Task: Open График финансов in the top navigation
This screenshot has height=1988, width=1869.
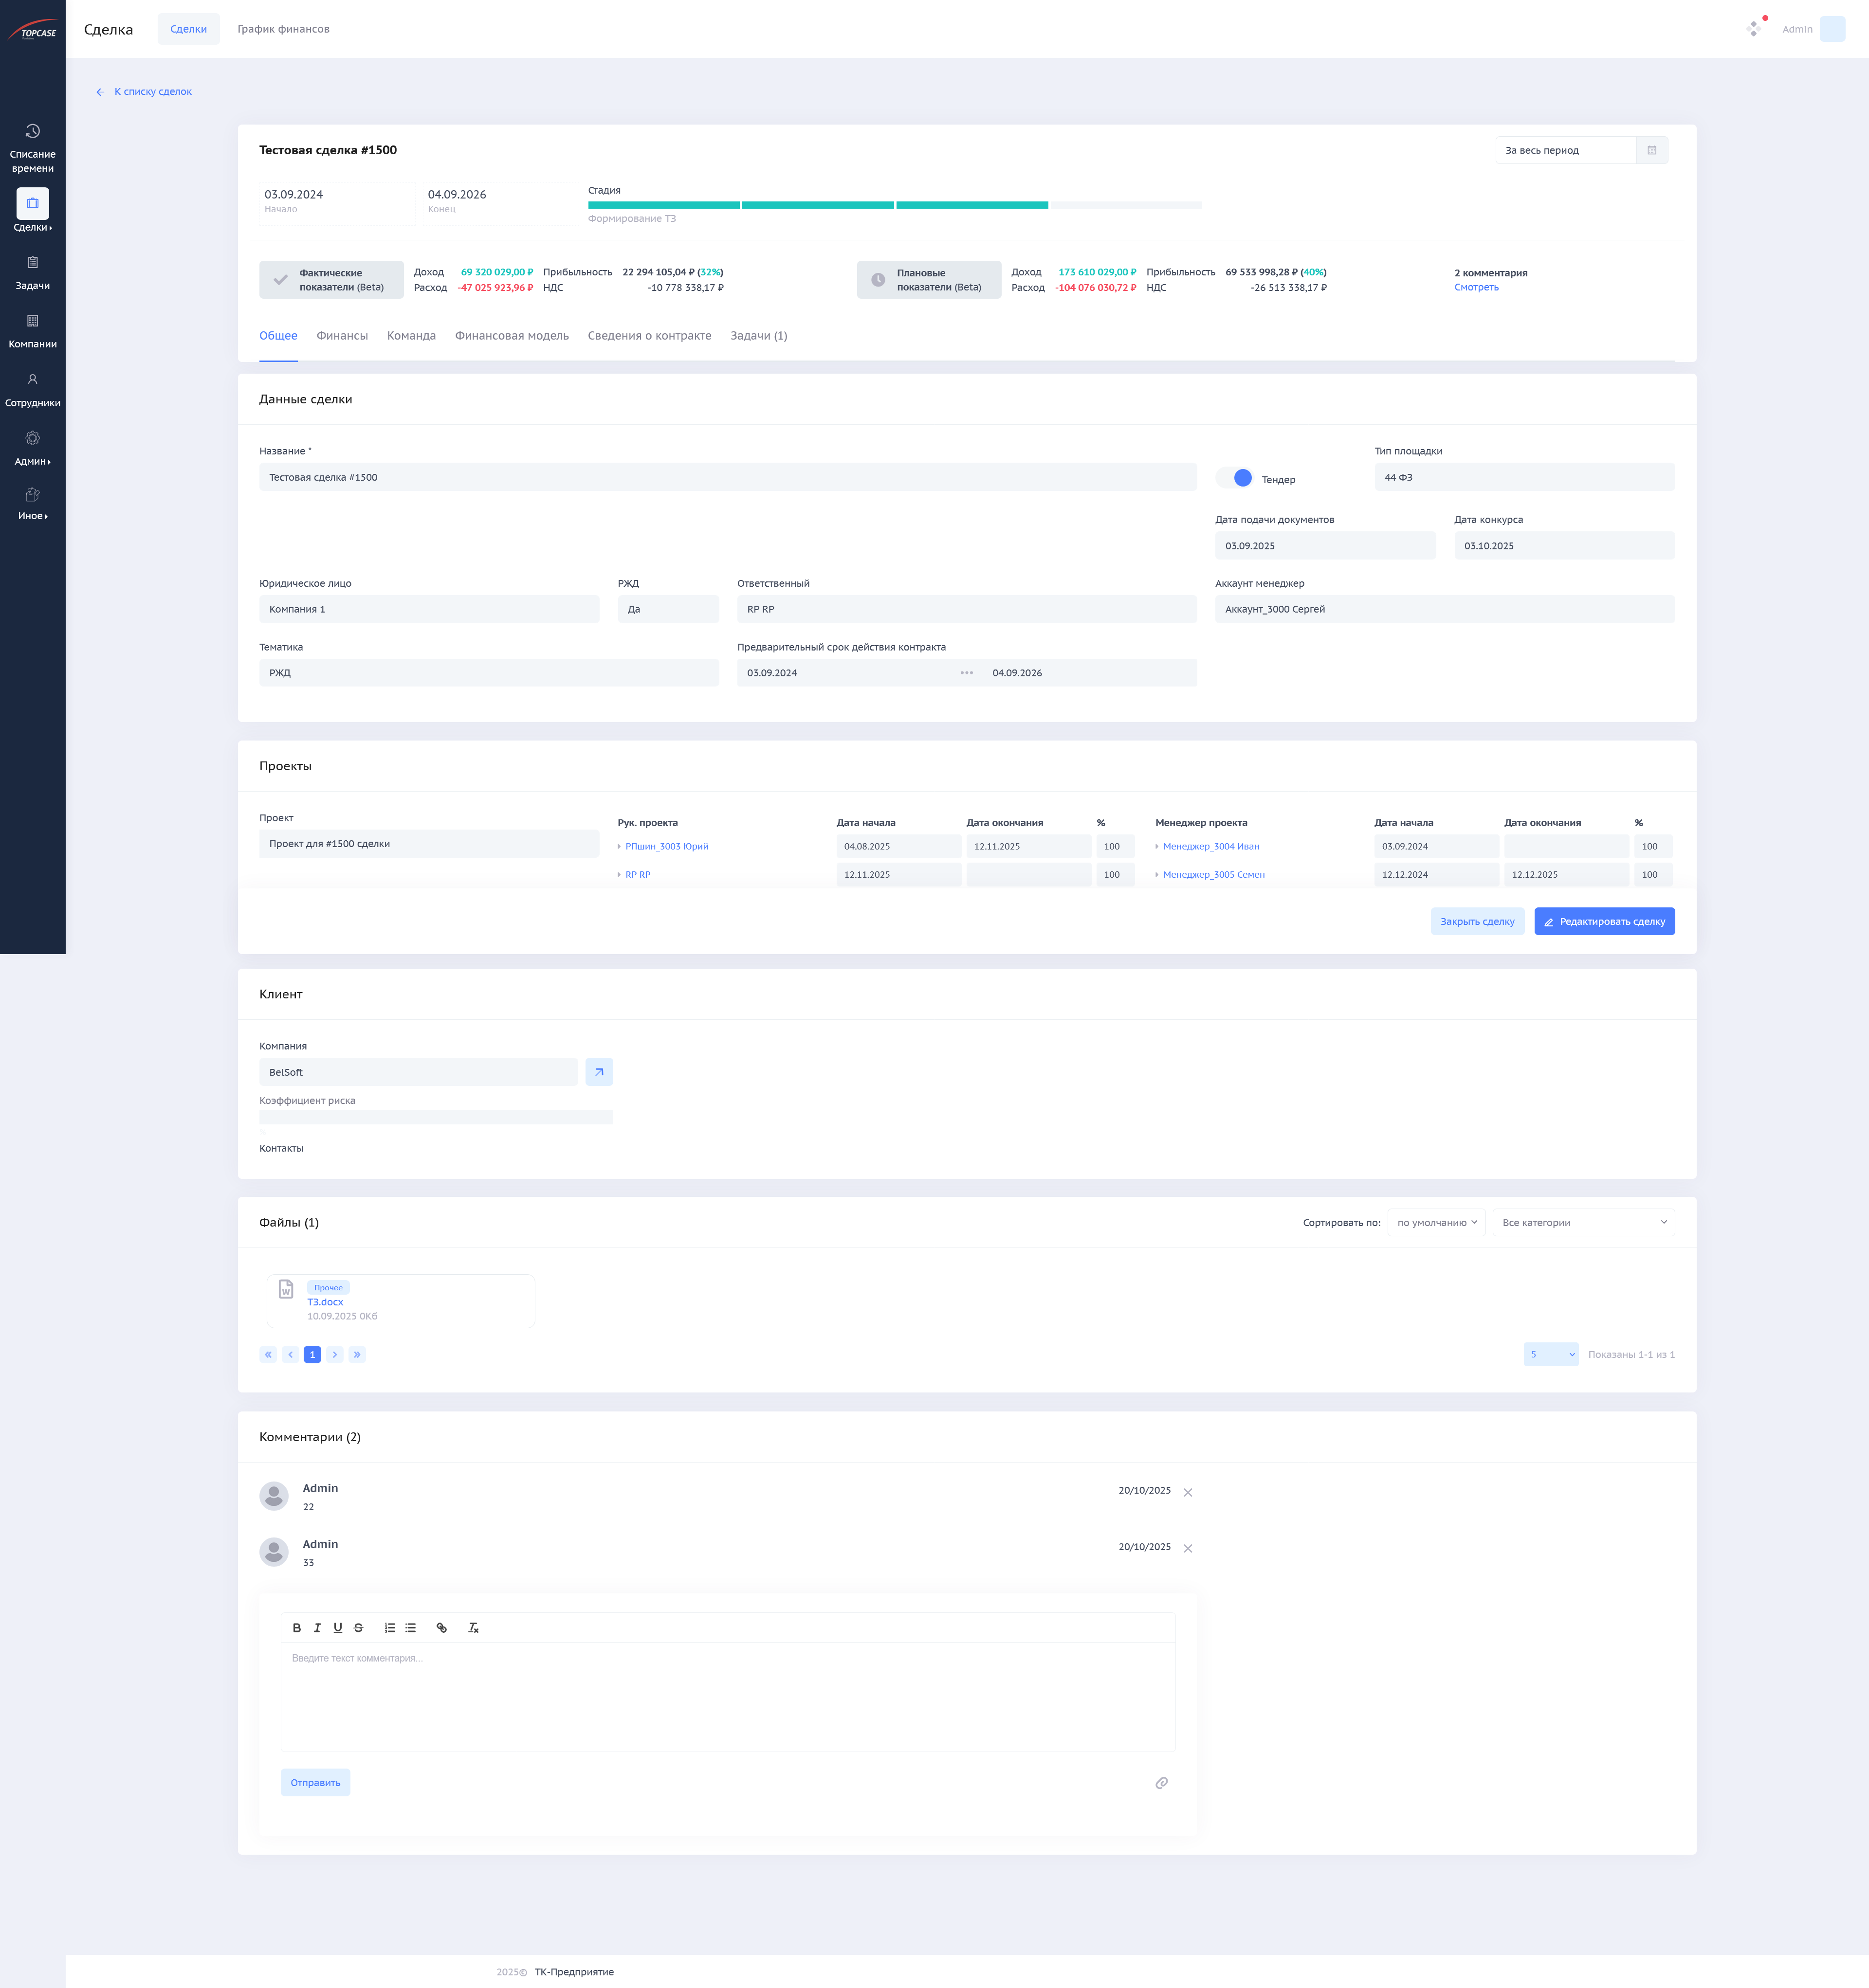Action: (283, 29)
